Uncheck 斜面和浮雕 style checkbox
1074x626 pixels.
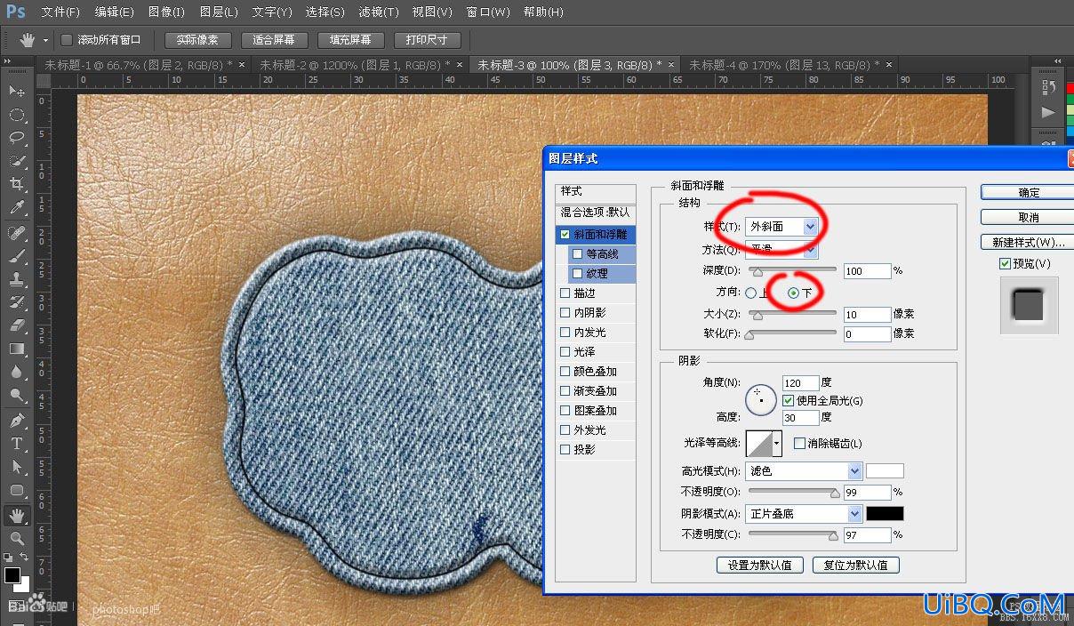pyautogui.click(x=565, y=235)
